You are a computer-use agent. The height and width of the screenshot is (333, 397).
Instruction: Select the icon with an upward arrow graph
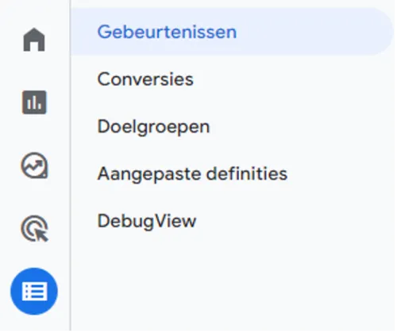34,165
